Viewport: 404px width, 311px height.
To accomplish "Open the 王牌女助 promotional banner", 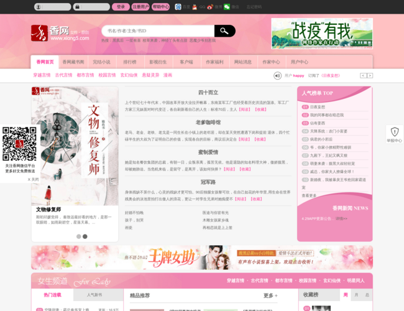I will pyautogui.click(x=202, y=258).
